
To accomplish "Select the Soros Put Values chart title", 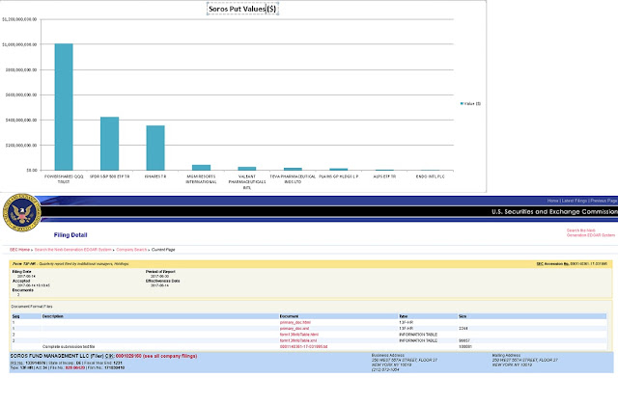I will tap(242, 9).
